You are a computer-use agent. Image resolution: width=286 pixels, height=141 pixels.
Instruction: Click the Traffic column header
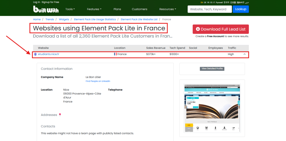232,48
